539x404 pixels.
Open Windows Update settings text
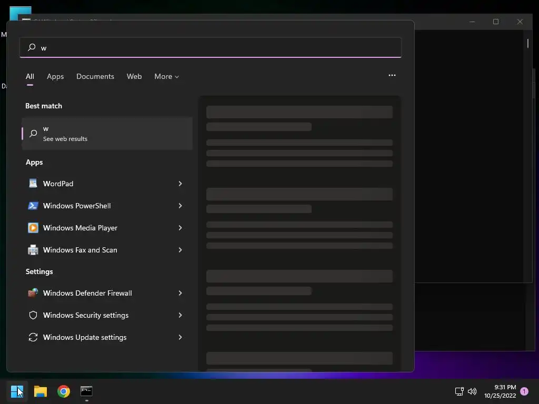point(85,337)
